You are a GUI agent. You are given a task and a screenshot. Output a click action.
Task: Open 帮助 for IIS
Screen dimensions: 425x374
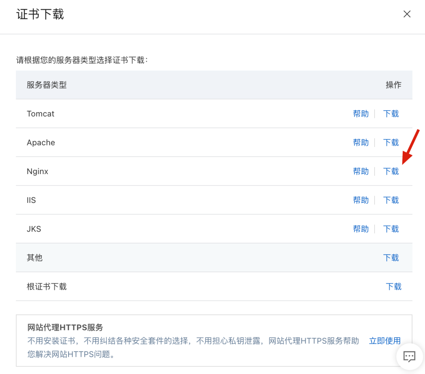[x=361, y=200]
